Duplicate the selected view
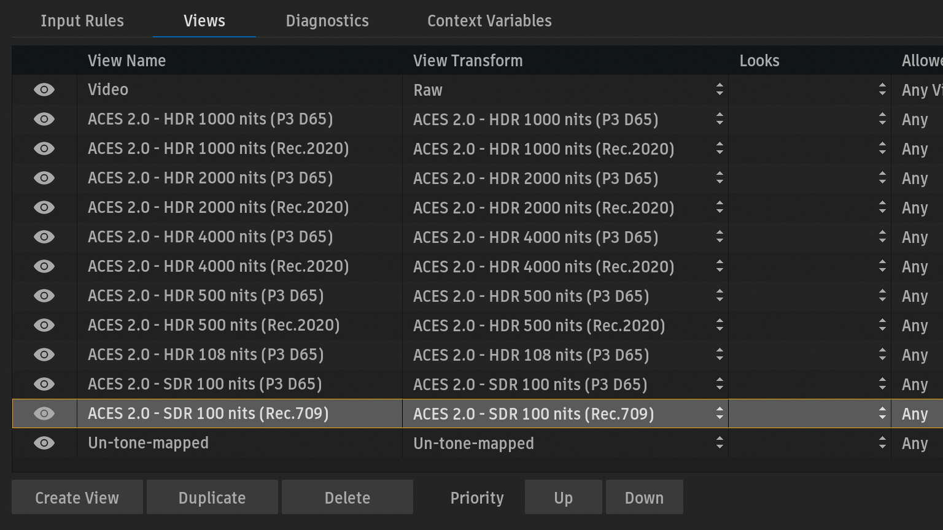The image size is (943, 530). (212, 497)
